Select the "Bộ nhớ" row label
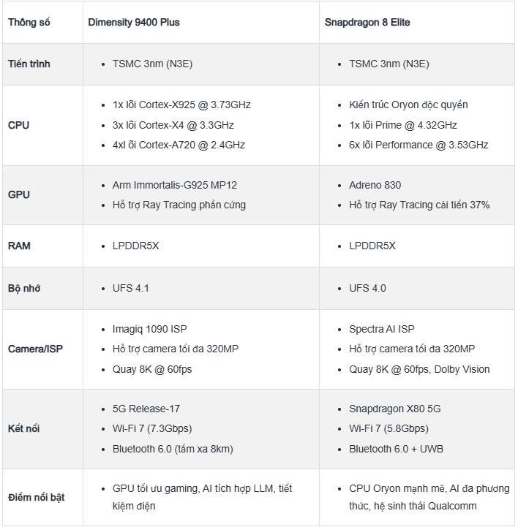This screenshot has width=518, height=527. (24, 288)
